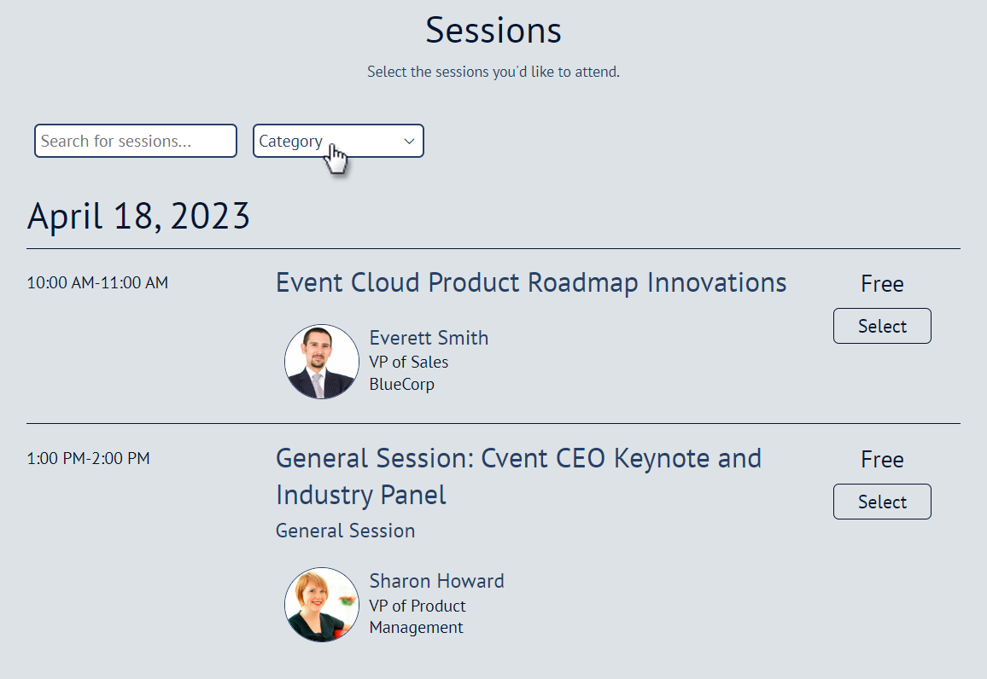The width and height of the screenshot is (987, 679).
Task: Click the 10:00 AM-11:00 AM time slot
Action: (x=96, y=282)
